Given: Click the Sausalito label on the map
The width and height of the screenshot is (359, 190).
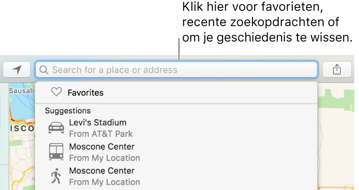Looking at the screenshot, I should pos(22,91).
